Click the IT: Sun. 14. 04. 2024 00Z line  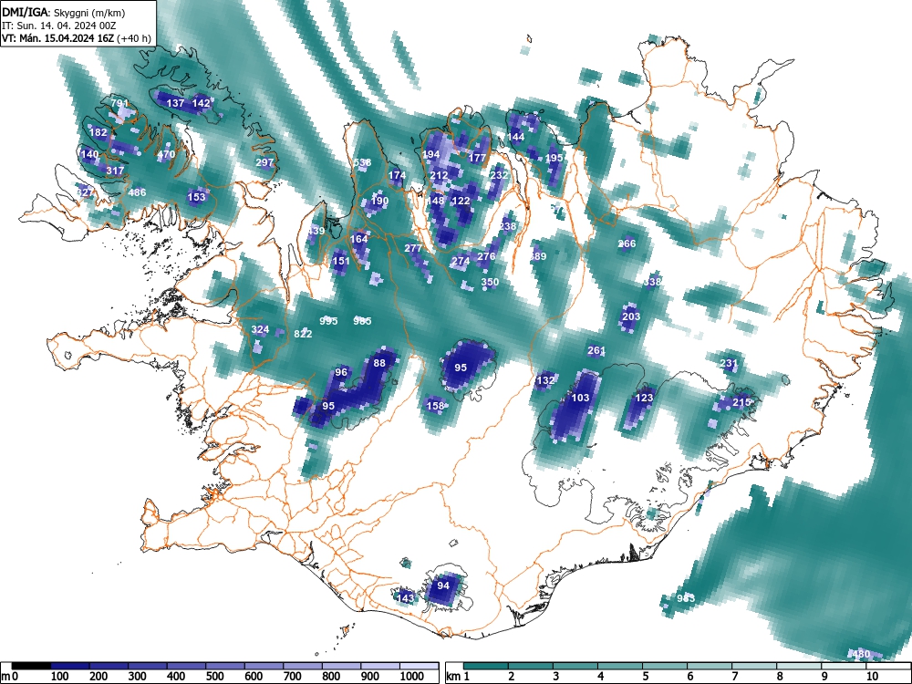pyautogui.click(x=58, y=26)
